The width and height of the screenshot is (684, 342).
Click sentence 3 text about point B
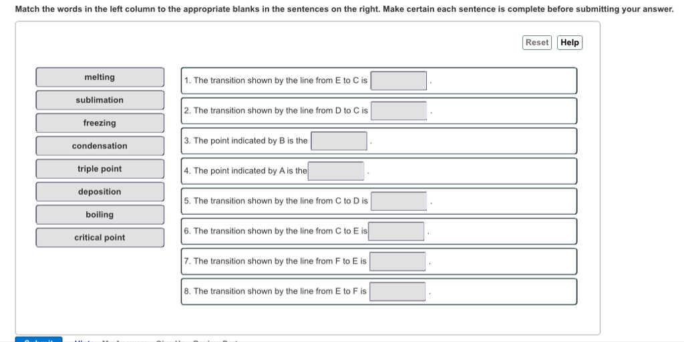(x=246, y=141)
